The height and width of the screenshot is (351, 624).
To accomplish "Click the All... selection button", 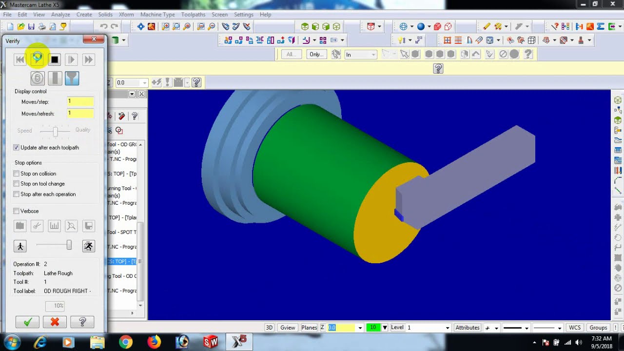I will [x=291, y=55].
